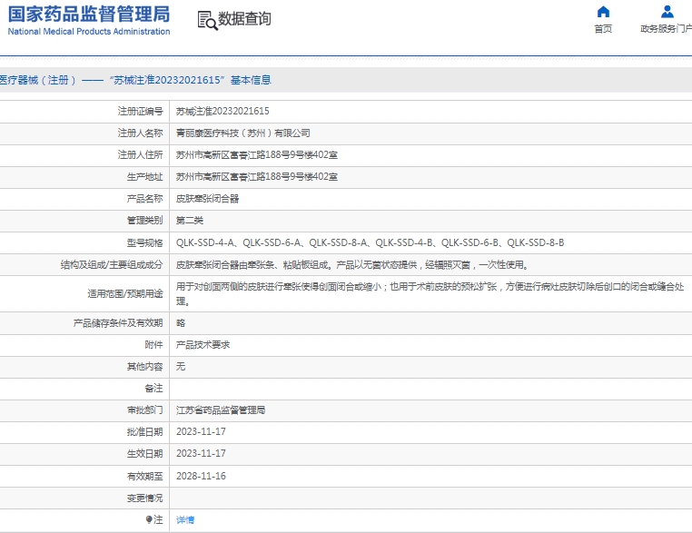Screen dimensions: 692x533
Task: Select the page title 苏械注准20232021615 基本信息
Action: click(135, 80)
